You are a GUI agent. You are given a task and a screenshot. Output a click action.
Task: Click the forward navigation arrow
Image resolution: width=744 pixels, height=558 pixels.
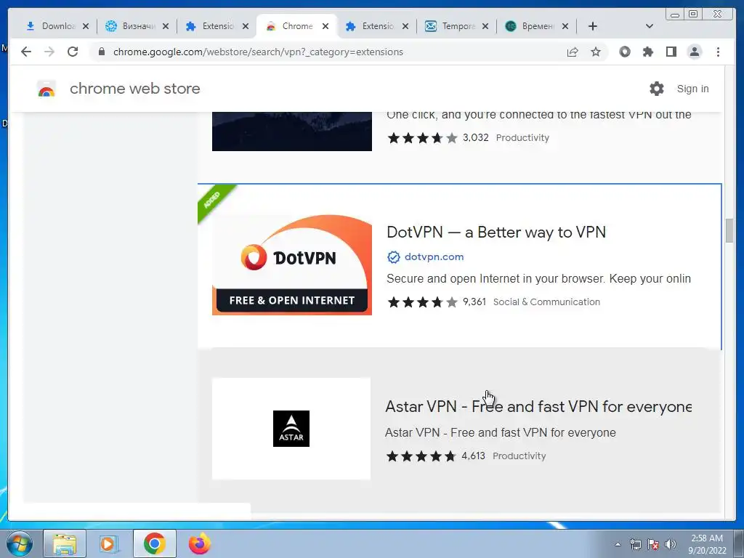[49, 52]
